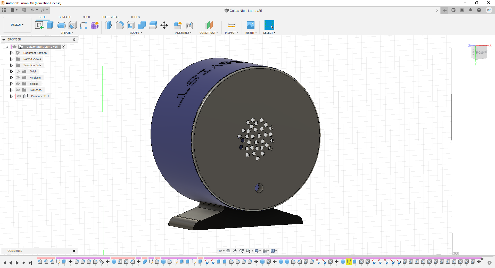Open the CONSTRUCT dropdown menu
The height and width of the screenshot is (268, 495).
(209, 33)
